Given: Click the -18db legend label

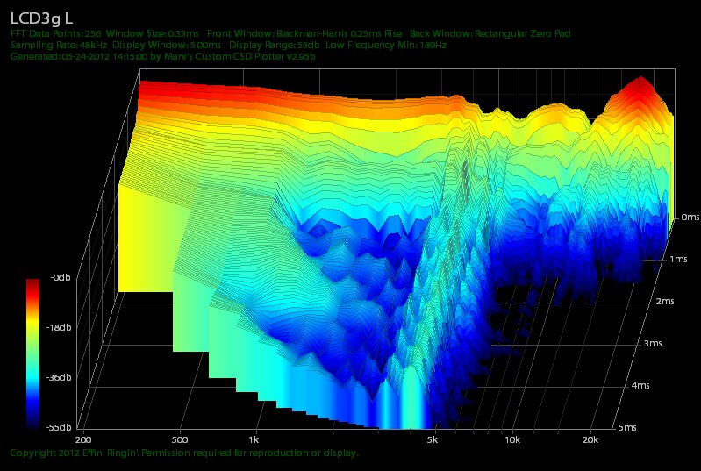Looking at the screenshot, I should [x=59, y=327].
